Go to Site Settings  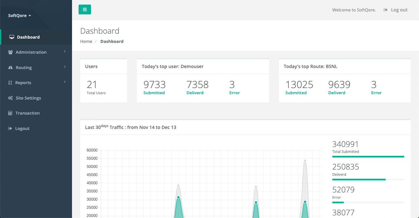pos(36,98)
